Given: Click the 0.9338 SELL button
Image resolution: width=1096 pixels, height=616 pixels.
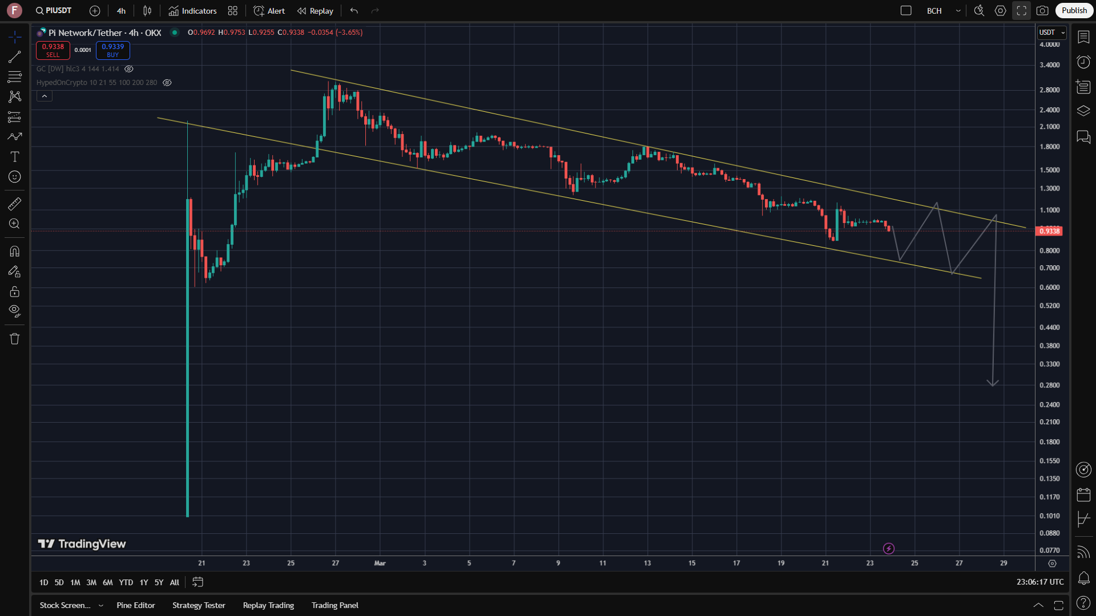Looking at the screenshot, I should tap(53, 50).
